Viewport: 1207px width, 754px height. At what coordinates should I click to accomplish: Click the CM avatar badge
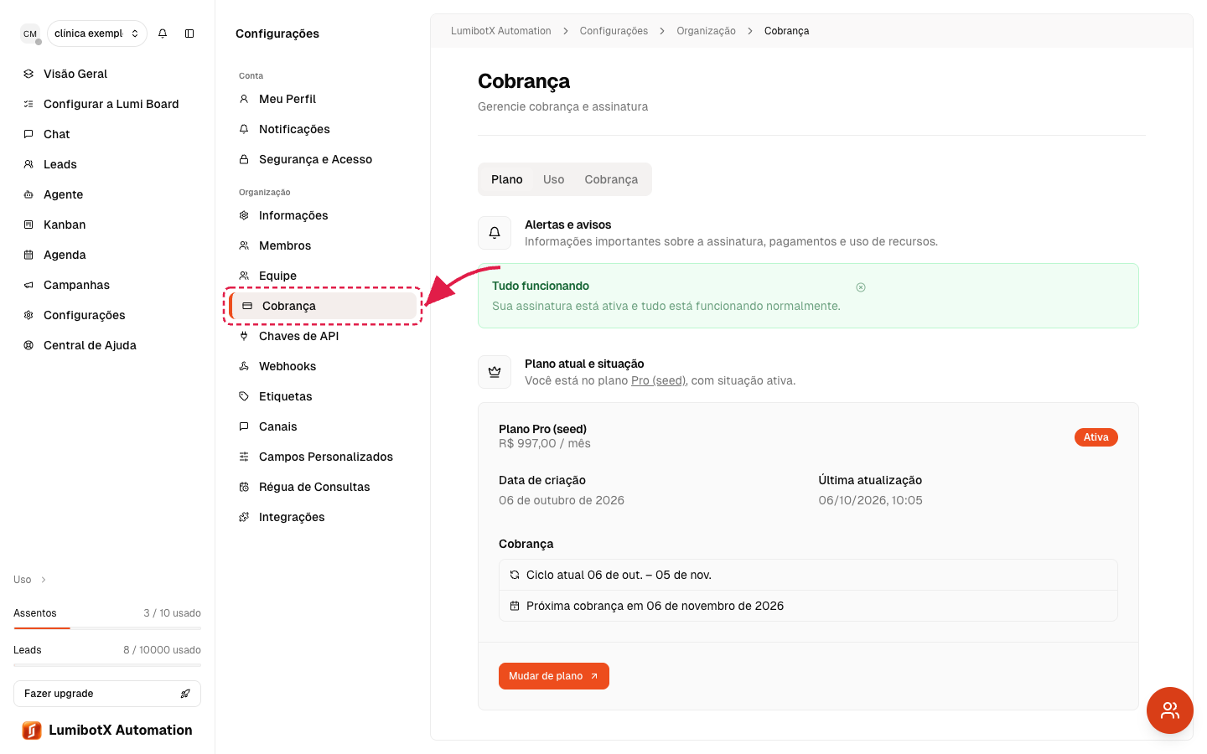(30, 34)
